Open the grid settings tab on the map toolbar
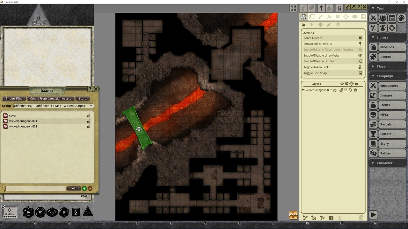The image size is (408, 229). coord(364,17)
